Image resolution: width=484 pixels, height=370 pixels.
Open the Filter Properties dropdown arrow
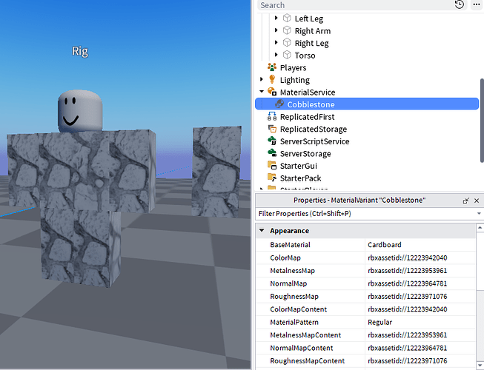tap(479, 214)
